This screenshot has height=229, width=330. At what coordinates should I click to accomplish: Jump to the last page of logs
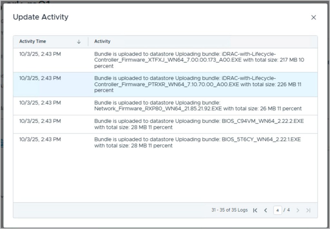click(x=308, y=210)
